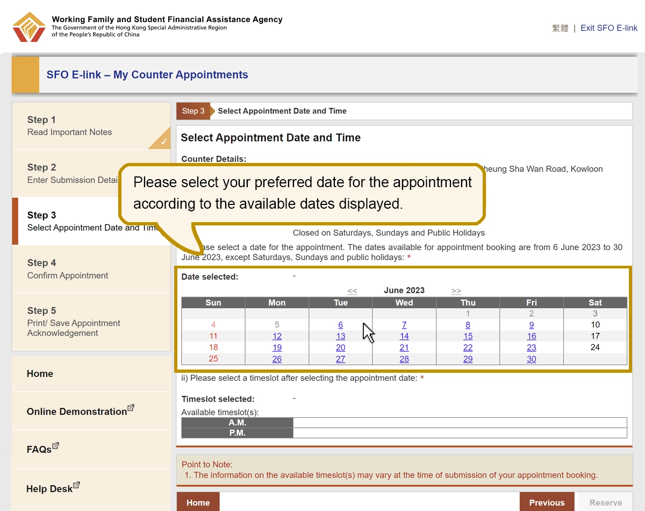
Task: Click the Sat column header in the calendar
Action: (595, 303)
